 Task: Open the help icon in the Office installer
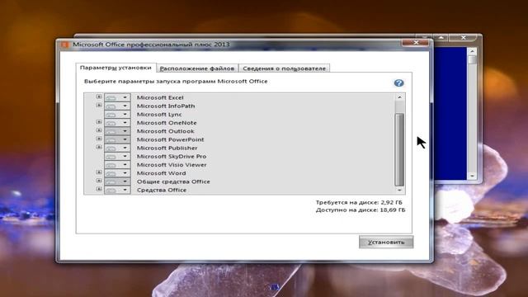[398, 82]
